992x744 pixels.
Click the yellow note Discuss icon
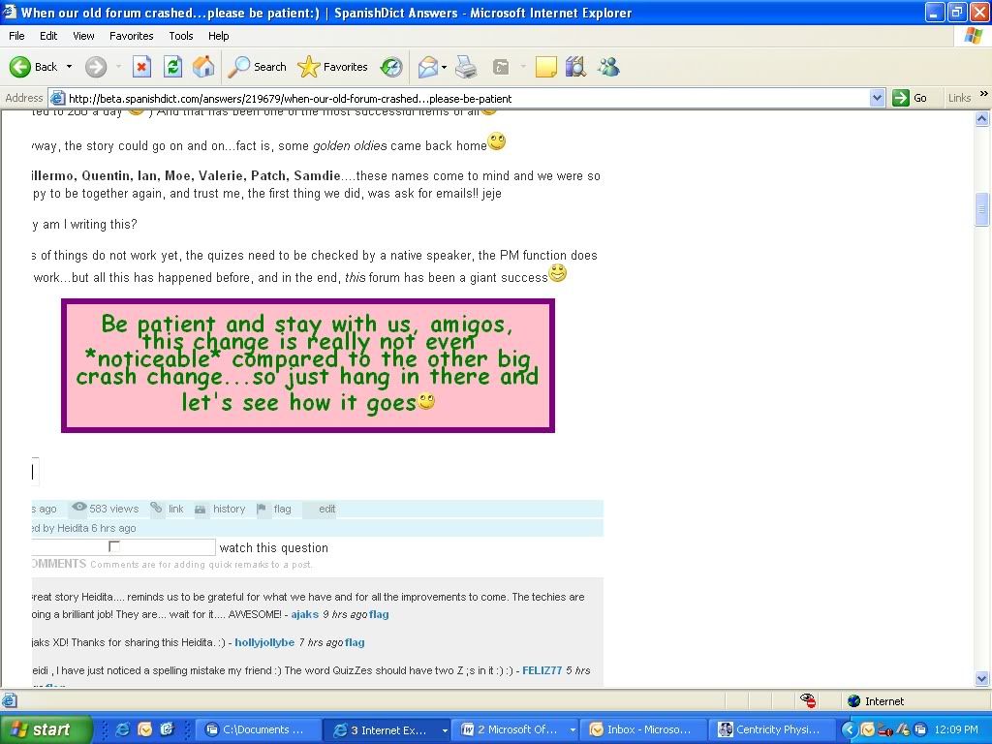point(546,67)
